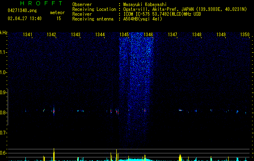254x161 pixels.
Task: Click the 1344 time marker
Action: pos(100,35)
